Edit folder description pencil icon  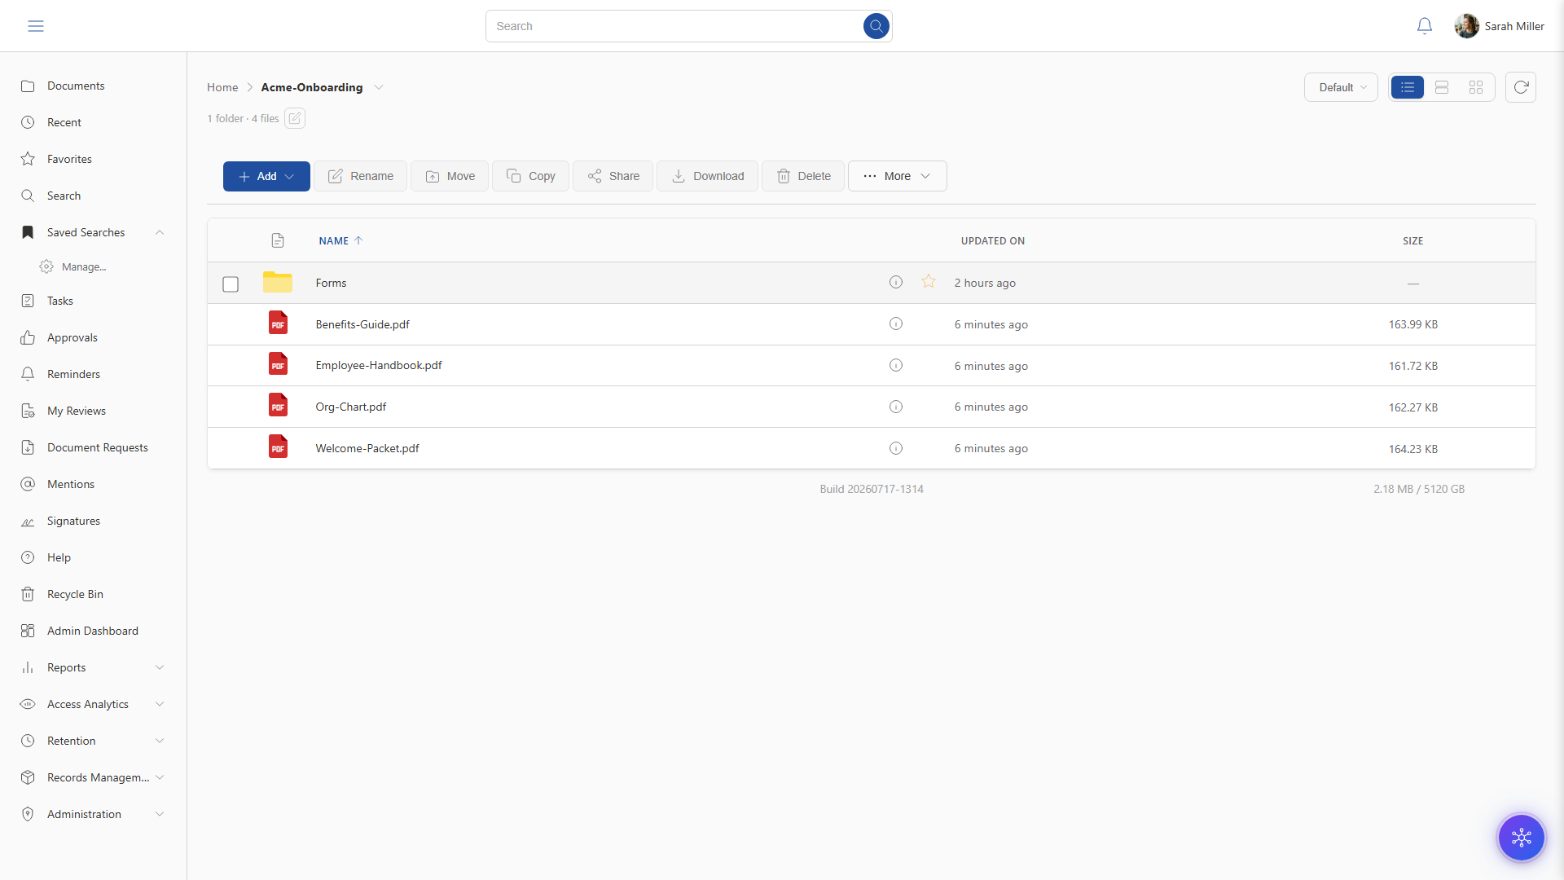click(295, 118)
